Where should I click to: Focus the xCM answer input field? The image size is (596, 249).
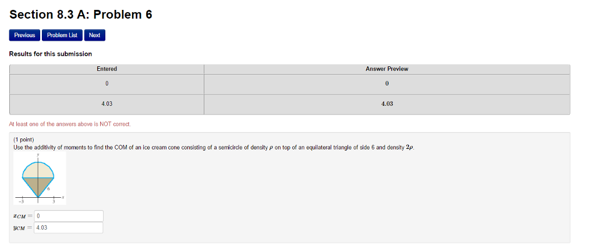69,216
